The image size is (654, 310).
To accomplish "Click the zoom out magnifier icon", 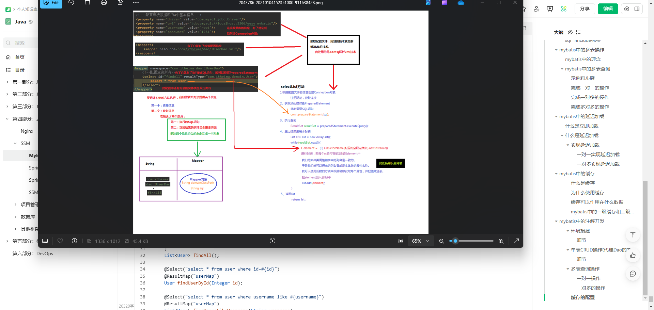I will 441,241.
